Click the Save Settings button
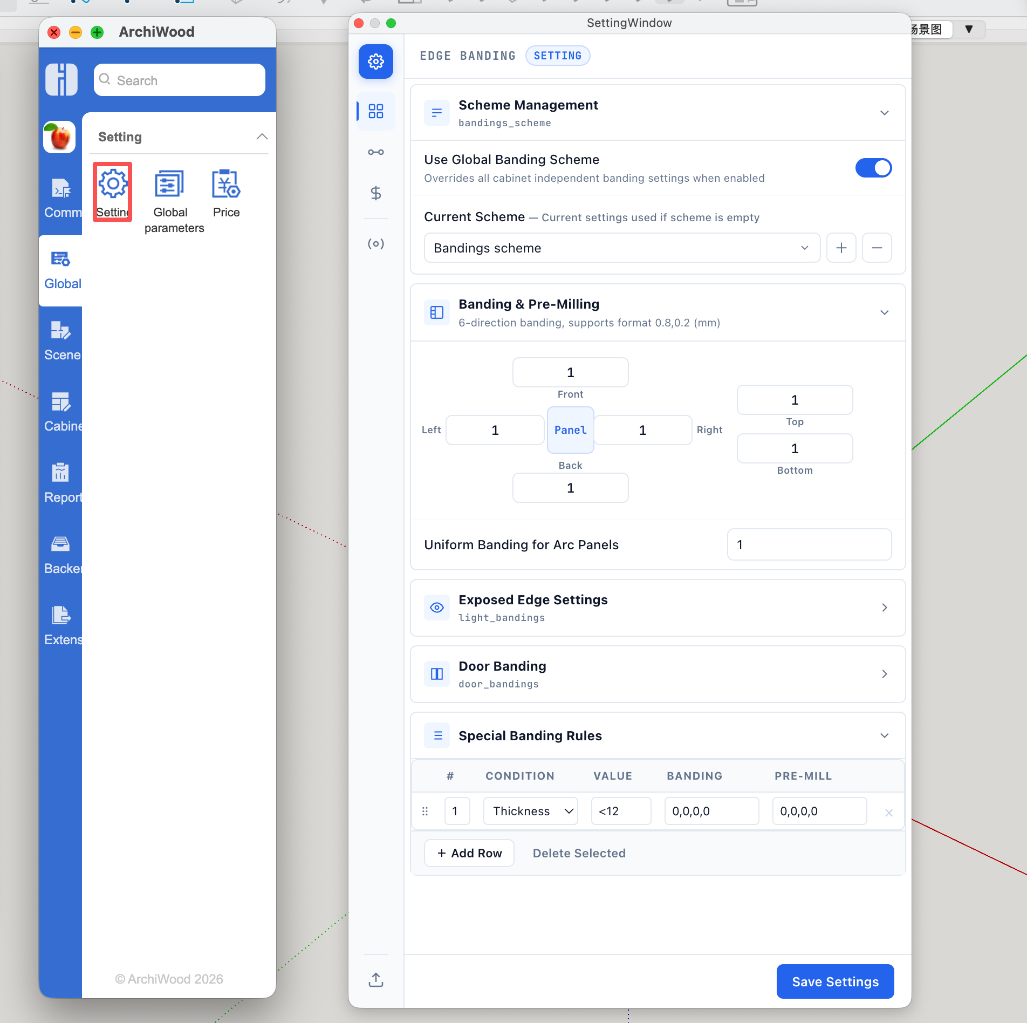The image size is (1027, 1023). point(835,981)
